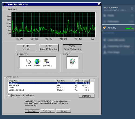Image resolution: width=135 pixels, height=119 pixels.
Task: Click the 7/08 4PM graph axis label
Action: click(x=63, y=39)
